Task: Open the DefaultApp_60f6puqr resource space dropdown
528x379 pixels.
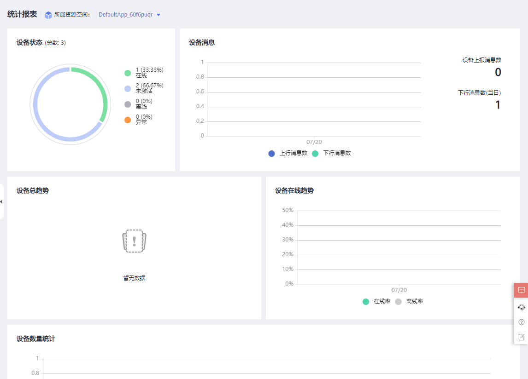Action: 125,15
